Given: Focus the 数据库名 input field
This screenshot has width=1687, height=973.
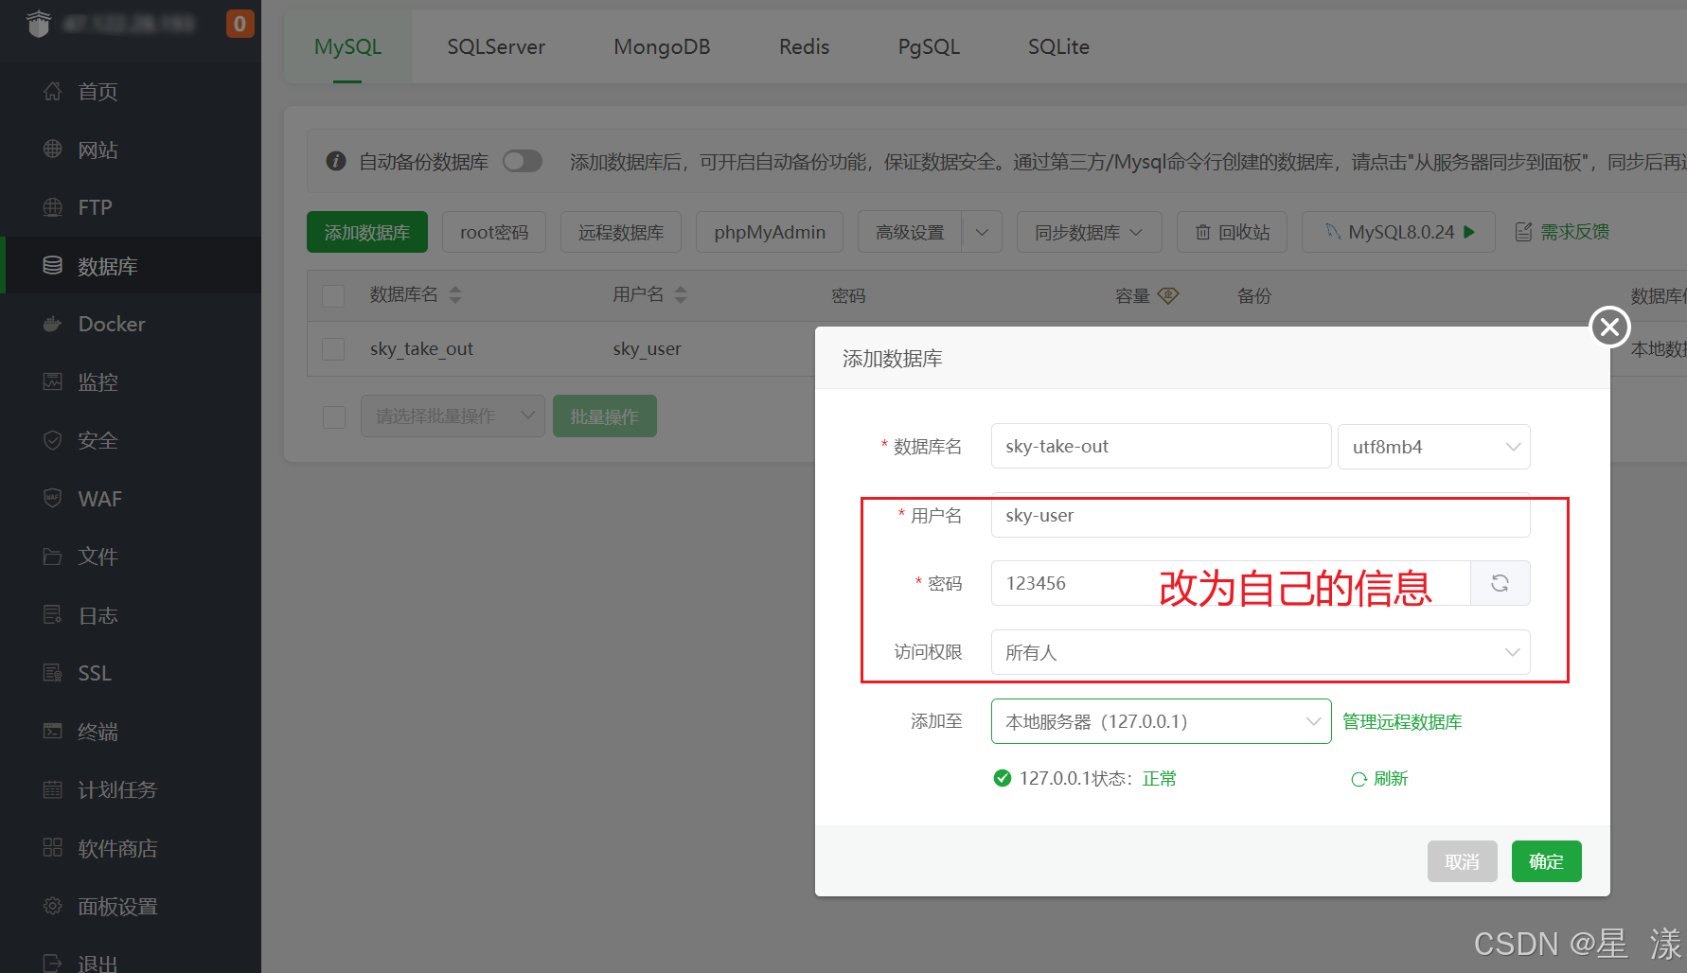Looking at the screenshot, I should pyautogui.click(x=1161, y=446).
